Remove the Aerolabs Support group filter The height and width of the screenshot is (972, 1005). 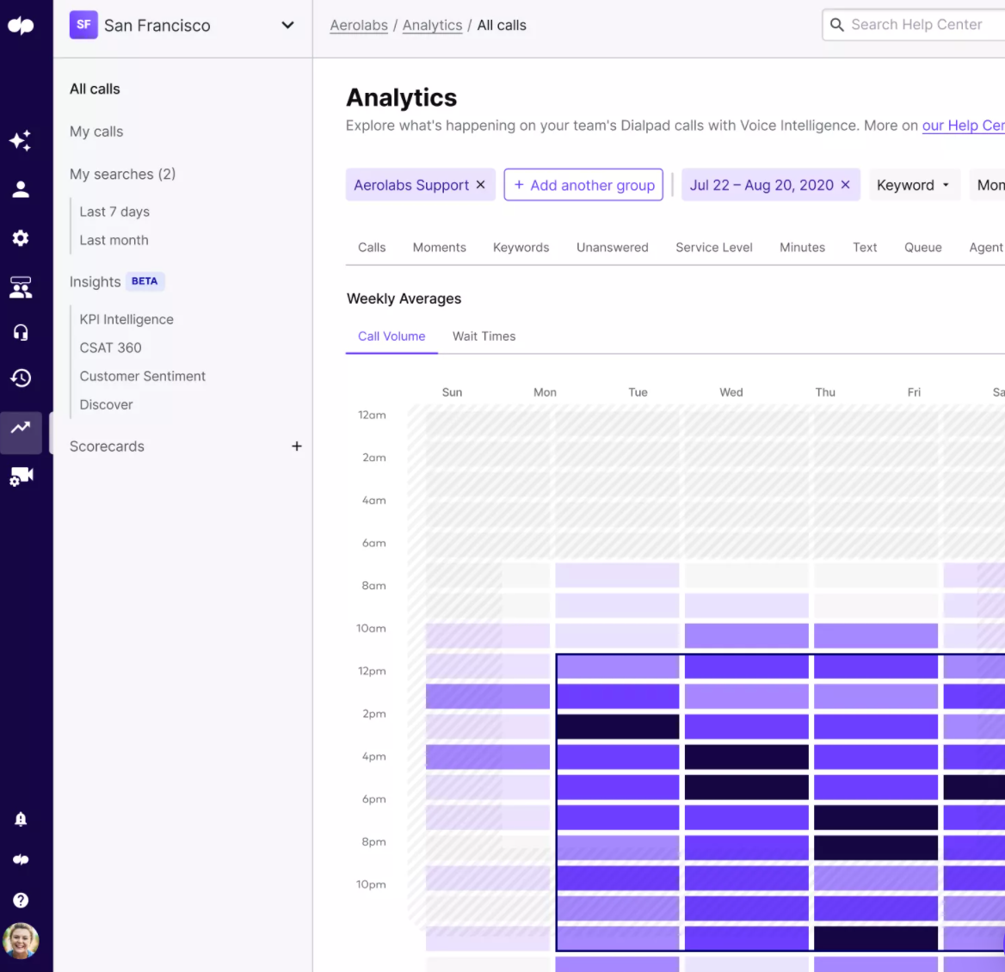click(x=481, y=185)
